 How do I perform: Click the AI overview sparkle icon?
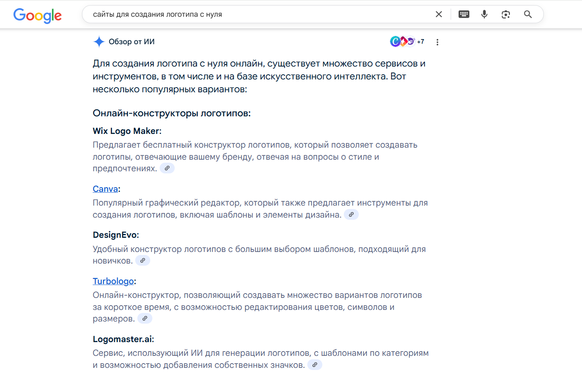click(99, 42)
